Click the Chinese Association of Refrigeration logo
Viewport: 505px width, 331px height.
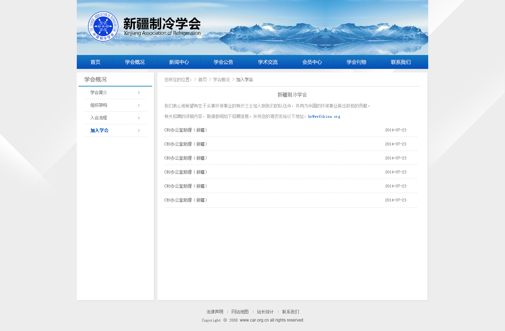click(x=103, y=26)
